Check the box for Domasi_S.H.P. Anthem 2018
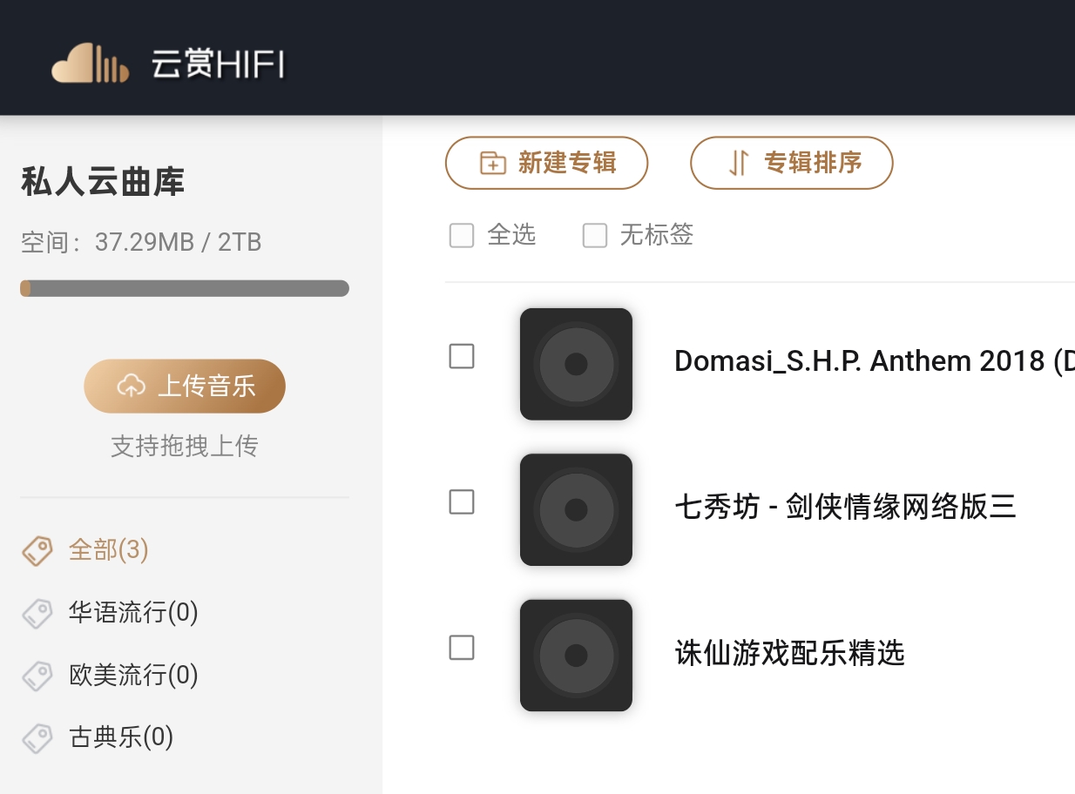Image resolution: width=1075 pixels, height=794 pixels. [x=462, y=356]
